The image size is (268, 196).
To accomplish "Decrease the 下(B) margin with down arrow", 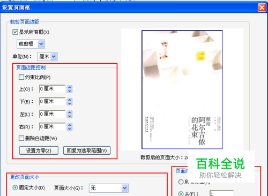I will pos(70,103).
